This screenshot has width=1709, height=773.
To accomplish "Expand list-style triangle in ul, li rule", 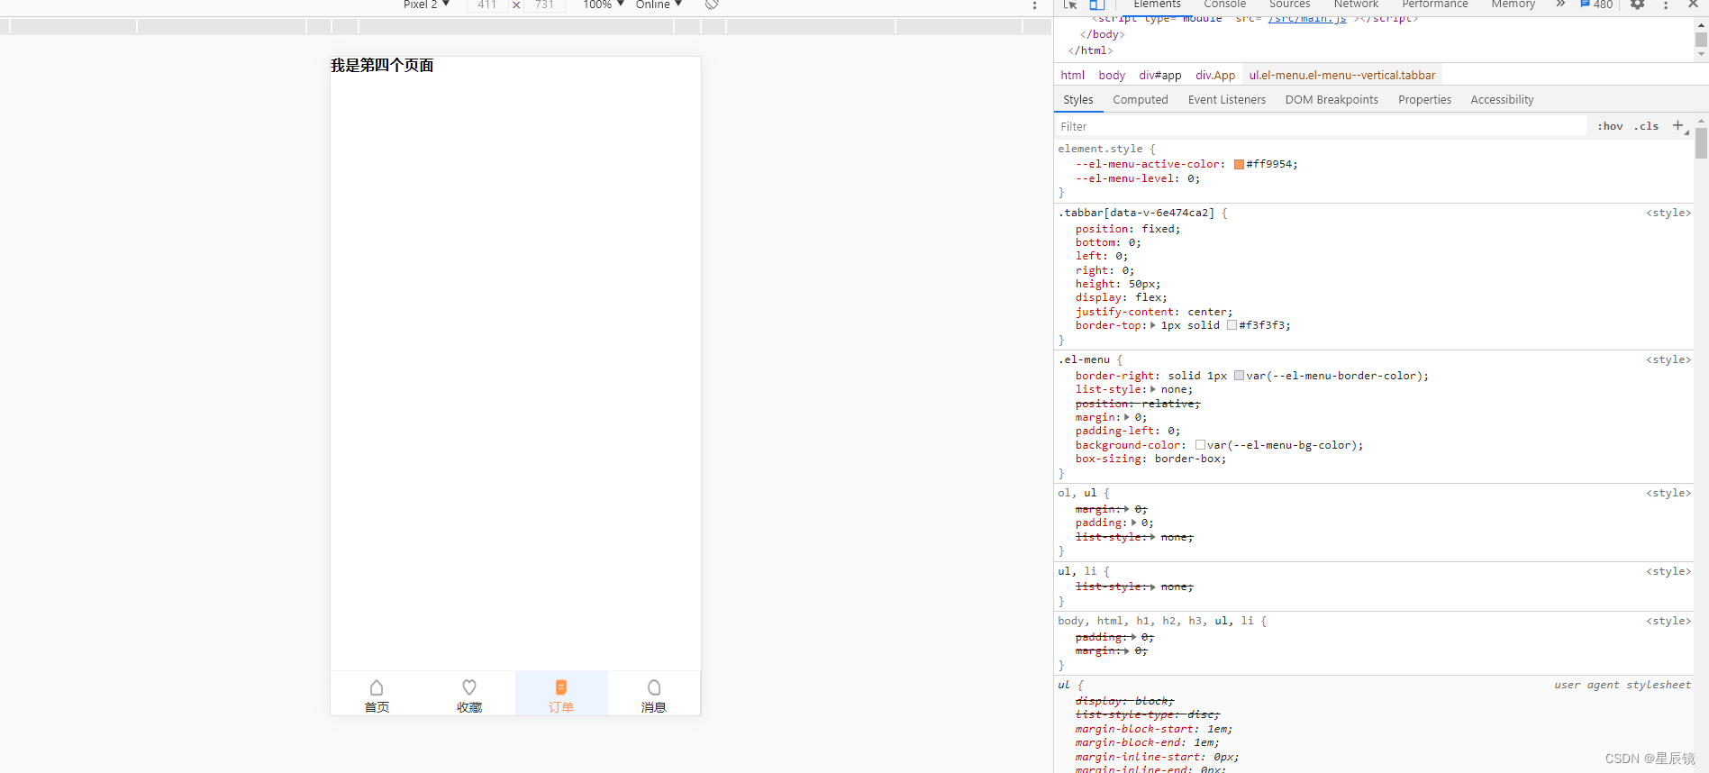I will click(1153, 587).
